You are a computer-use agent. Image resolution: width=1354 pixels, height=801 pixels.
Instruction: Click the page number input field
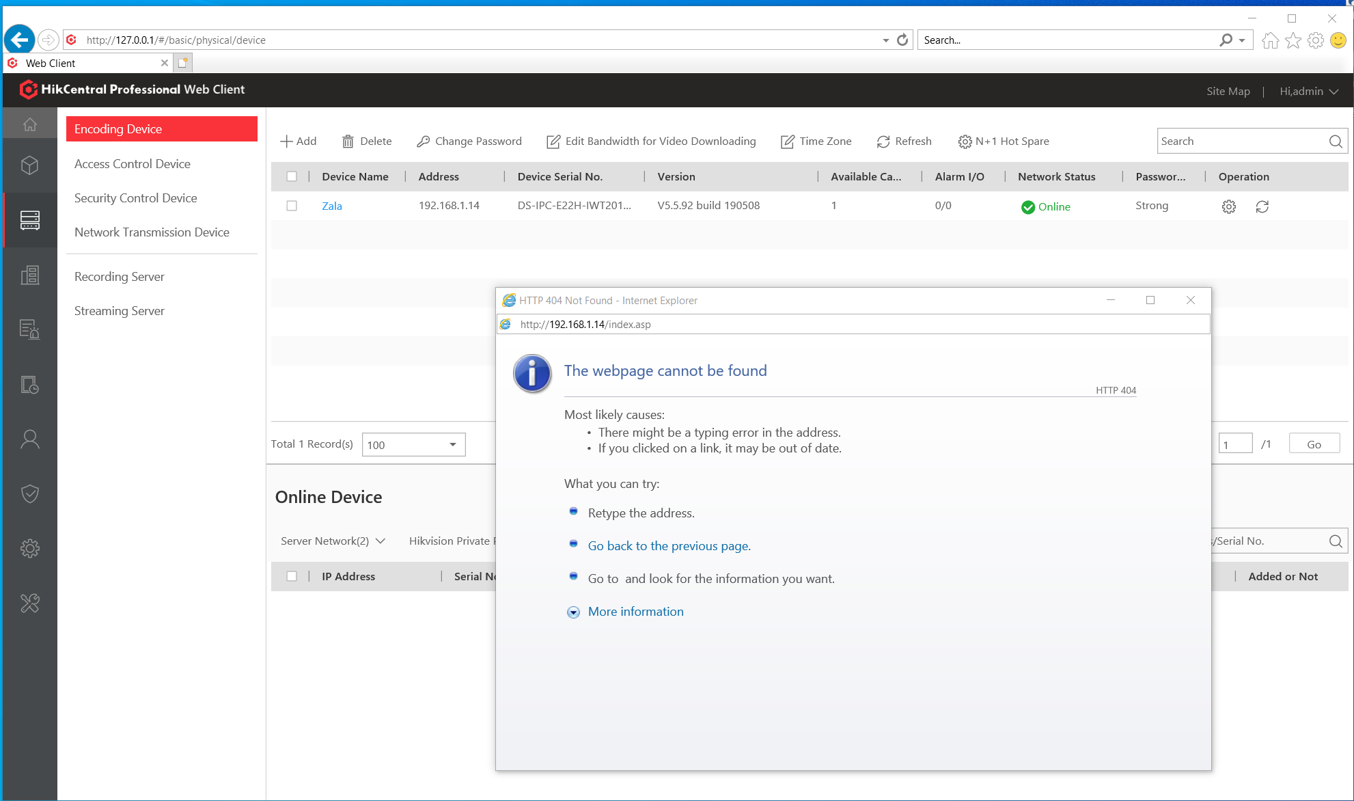1236,444
